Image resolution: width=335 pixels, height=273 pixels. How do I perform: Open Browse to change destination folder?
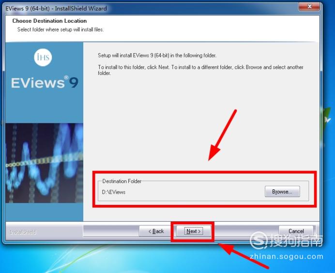click(282, 191)
